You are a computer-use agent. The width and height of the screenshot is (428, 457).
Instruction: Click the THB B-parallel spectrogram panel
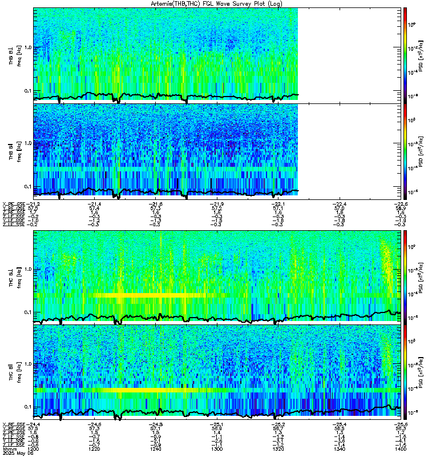(x=217, y=151)
